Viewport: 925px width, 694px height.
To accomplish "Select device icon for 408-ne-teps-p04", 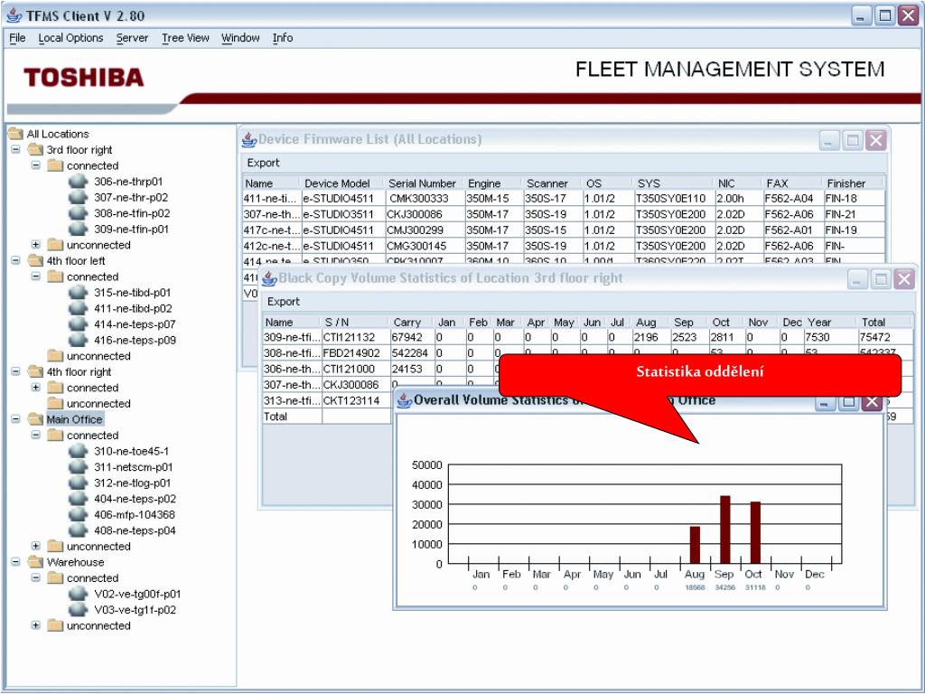I will coord(78,530).
